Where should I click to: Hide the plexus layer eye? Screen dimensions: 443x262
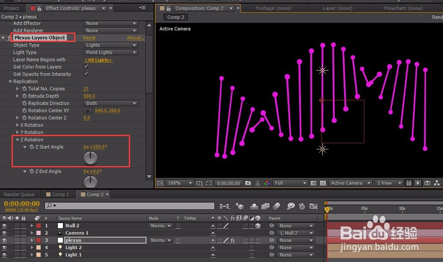click(4, 240)
